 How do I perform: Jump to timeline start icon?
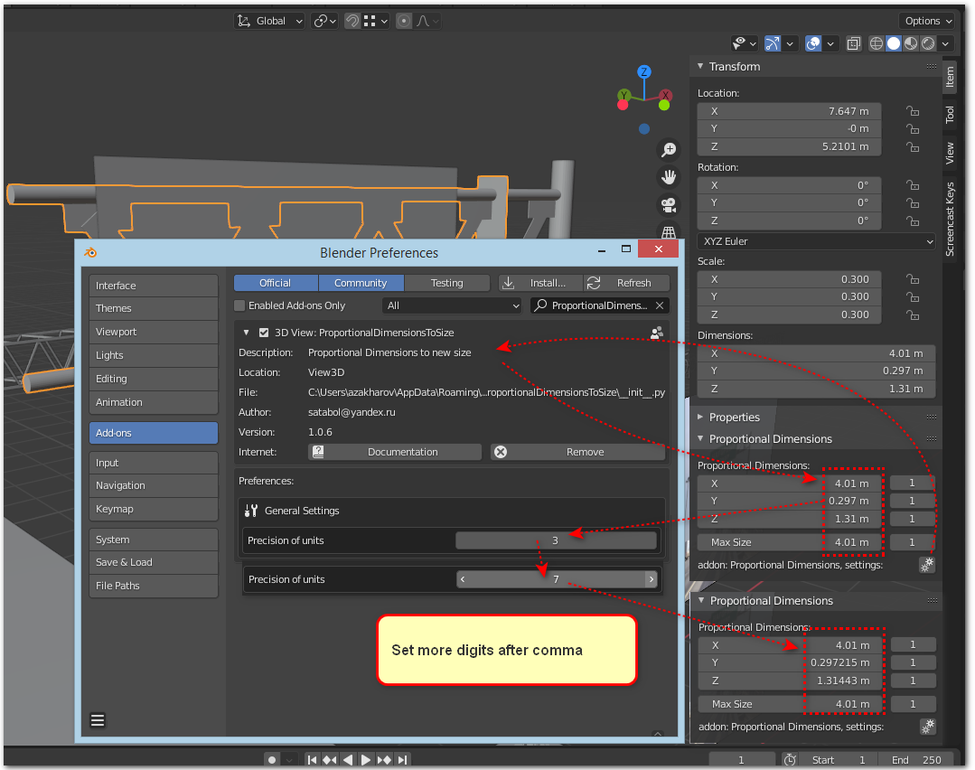[x=312, y=759]
